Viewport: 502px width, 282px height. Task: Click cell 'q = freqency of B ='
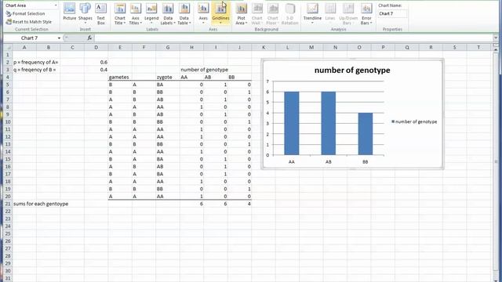[35, 70]
